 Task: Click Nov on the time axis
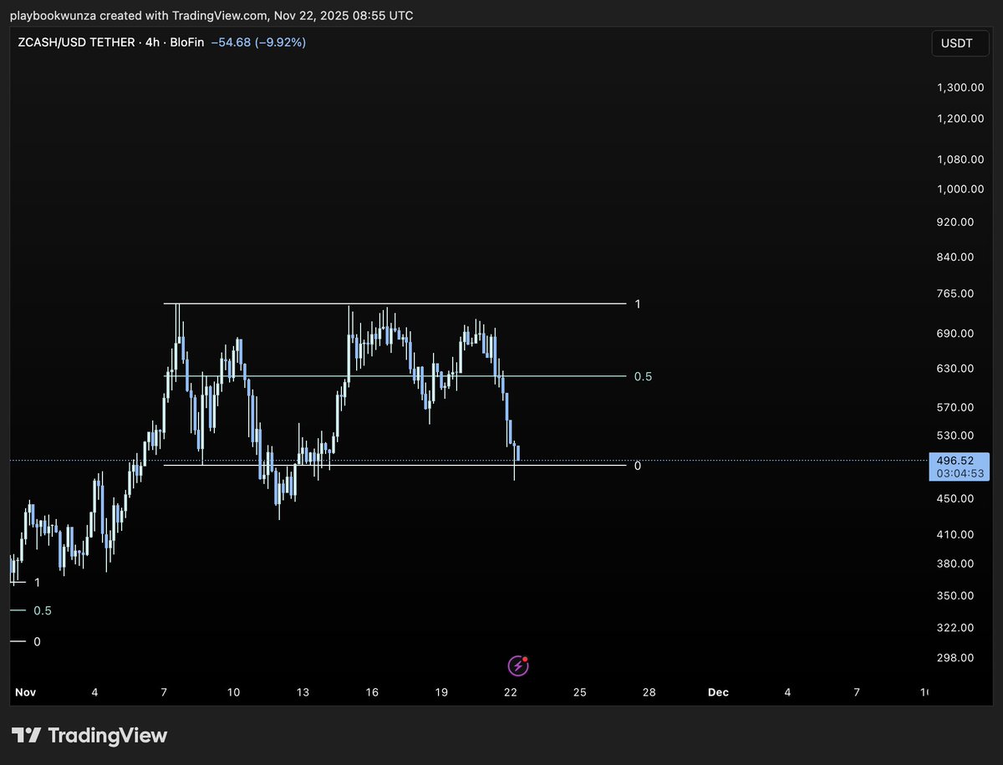click(x=25, y=692)
